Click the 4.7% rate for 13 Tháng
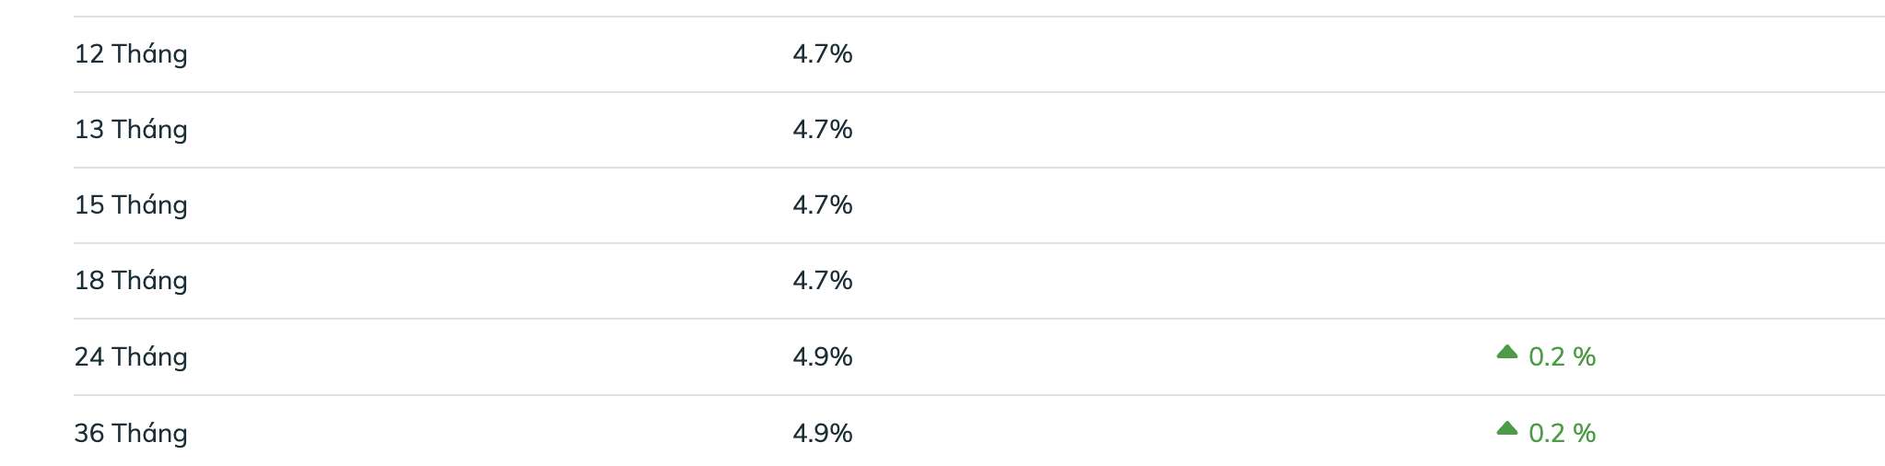Image resolution: width=1885 pixels, height=466 pixels. pyautogui.click(x=823, y=130)
